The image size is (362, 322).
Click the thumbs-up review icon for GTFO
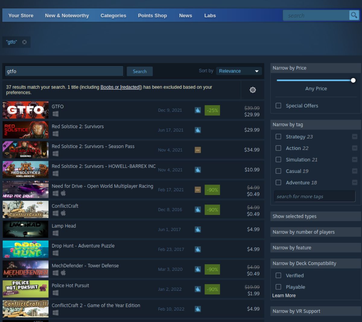click(198, 110)
